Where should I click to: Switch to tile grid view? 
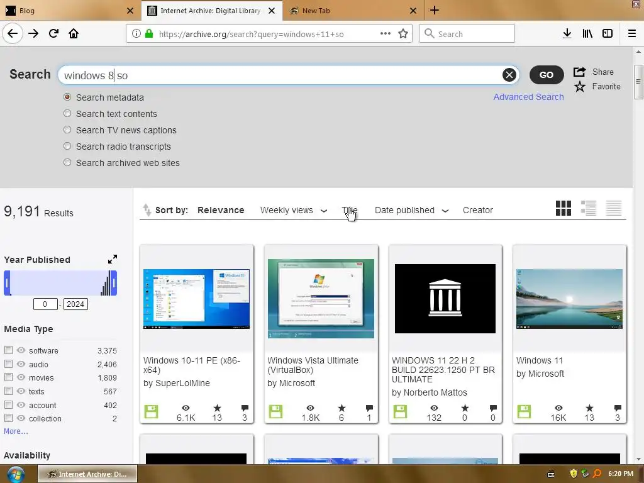coord(563,208)
